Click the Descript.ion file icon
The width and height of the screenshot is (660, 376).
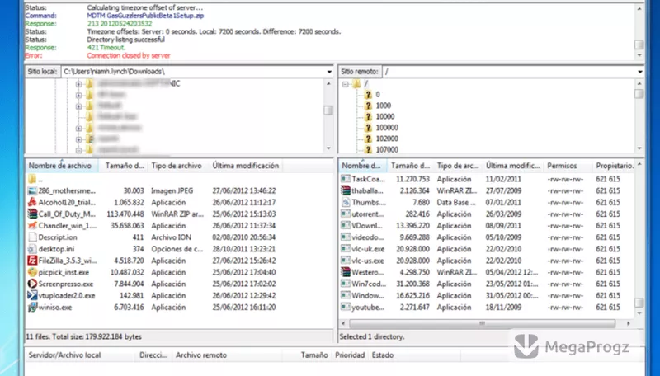[x=32, y=237]
